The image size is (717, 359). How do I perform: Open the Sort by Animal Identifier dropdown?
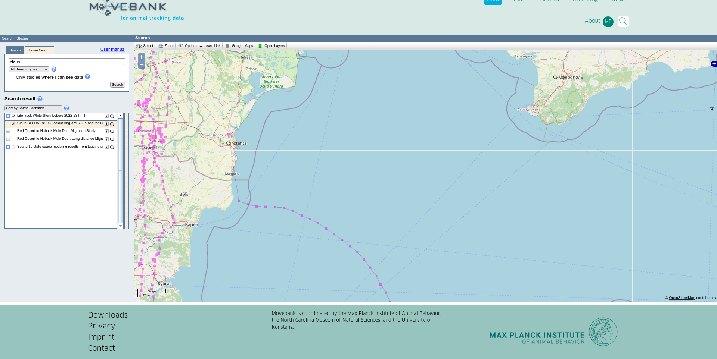click(x=33, y=108)
